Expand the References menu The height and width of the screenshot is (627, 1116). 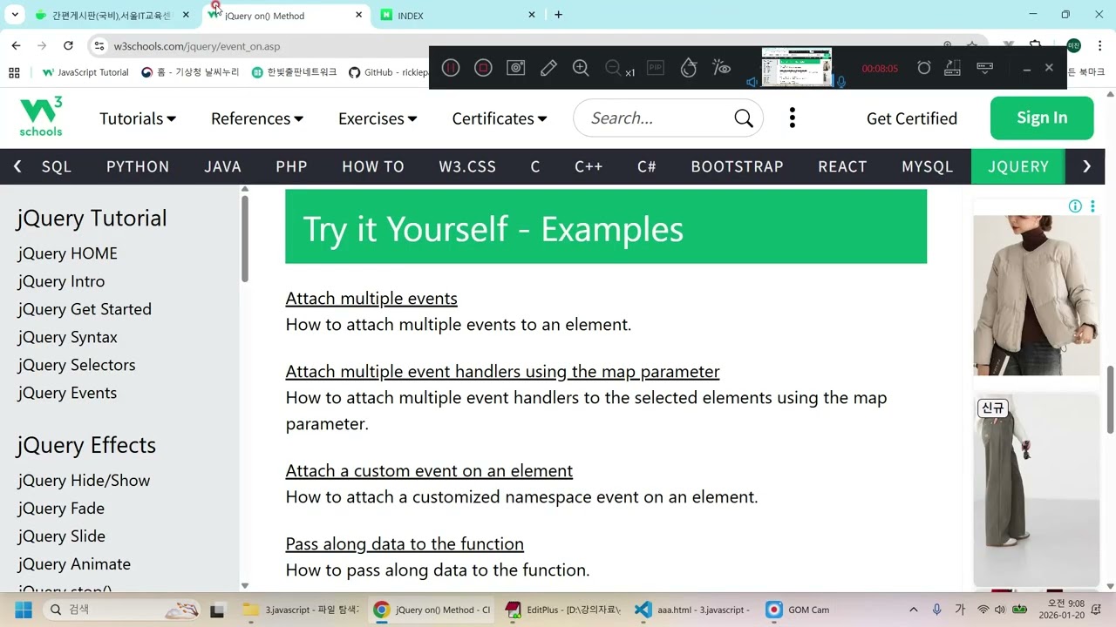(x=257, y=118)
